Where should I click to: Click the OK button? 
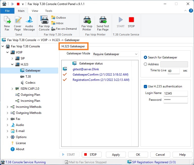click(x=138, y=155)
